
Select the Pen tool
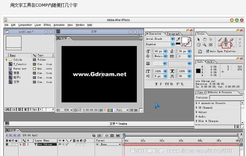(232, 45)
